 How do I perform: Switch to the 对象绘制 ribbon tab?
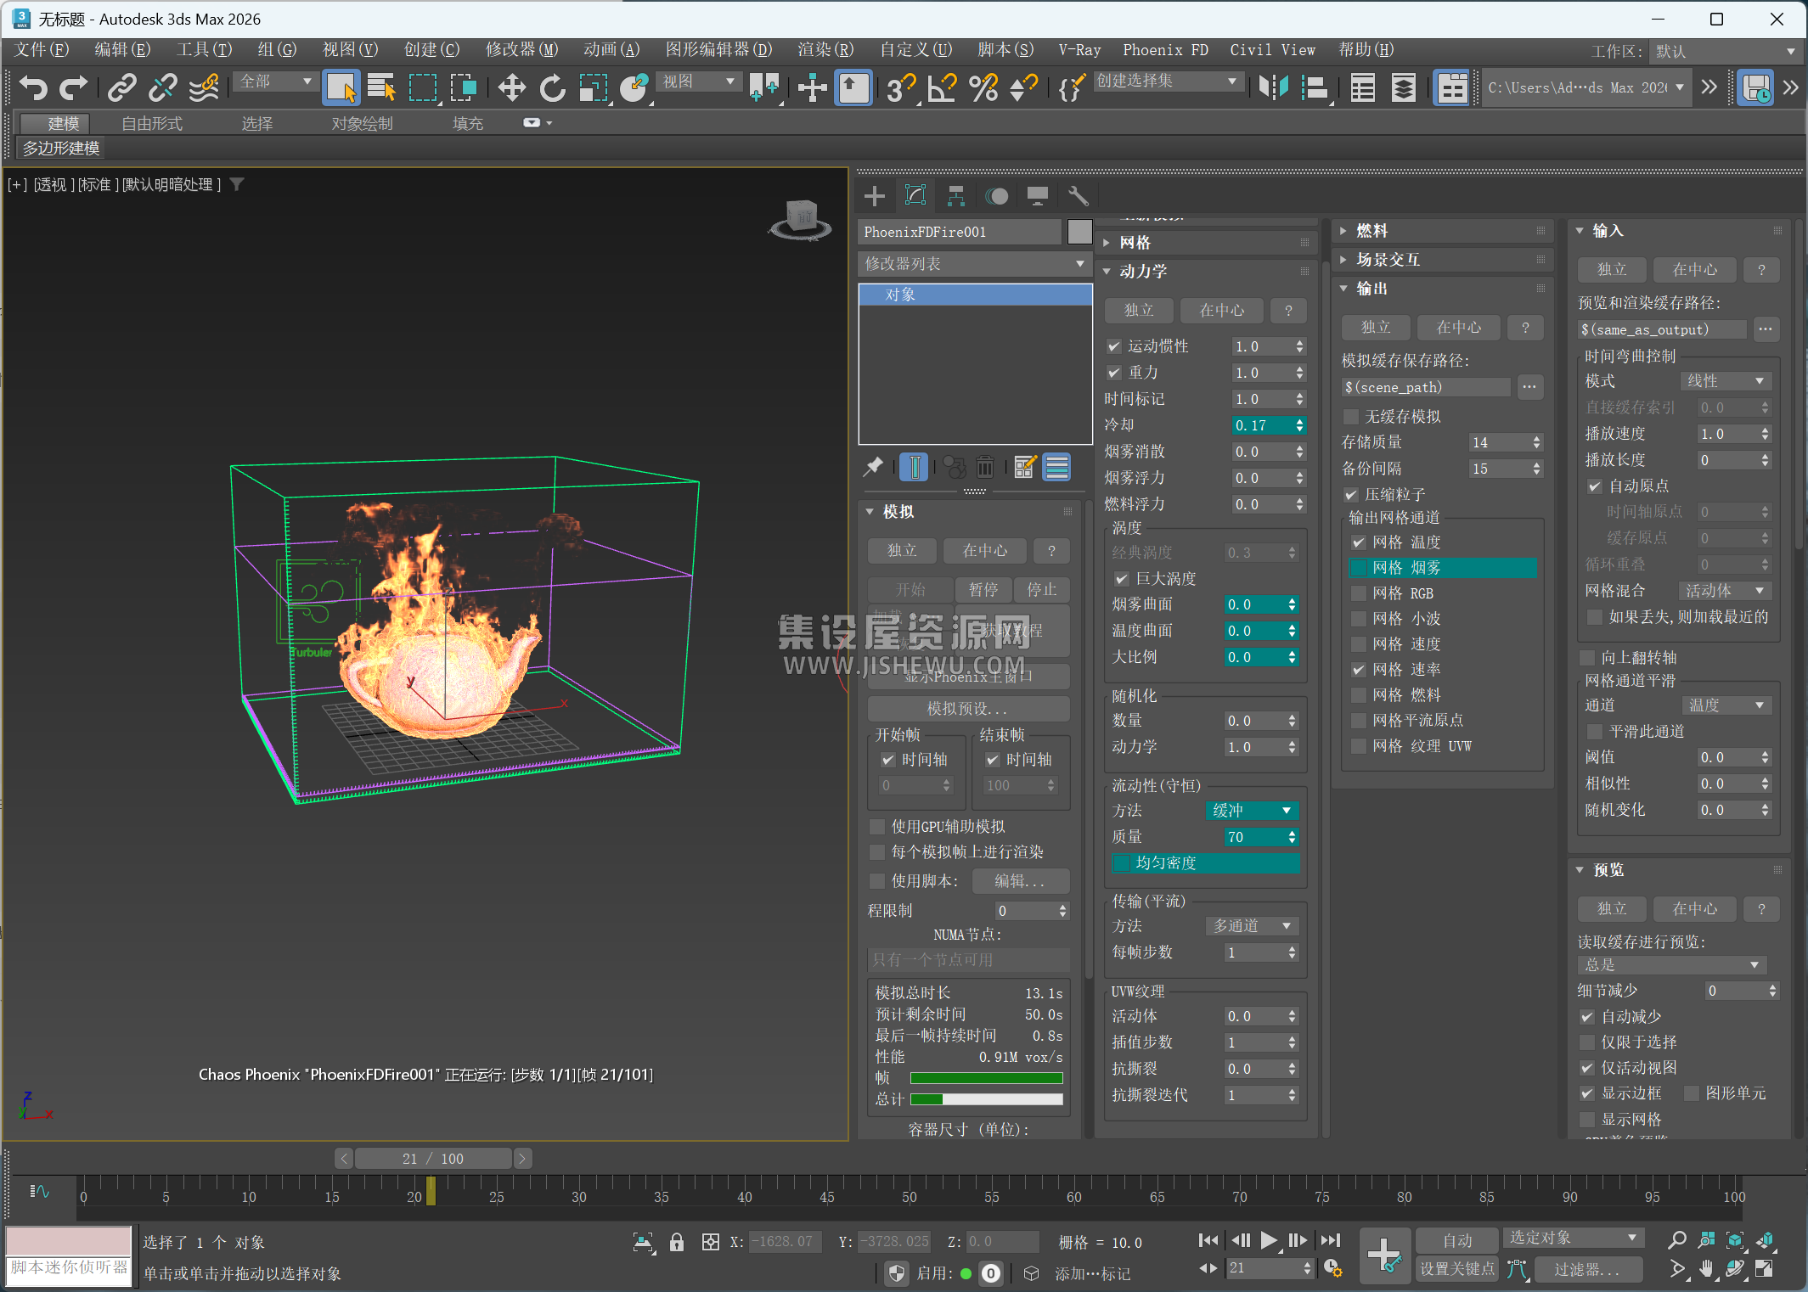pos(363,124)
